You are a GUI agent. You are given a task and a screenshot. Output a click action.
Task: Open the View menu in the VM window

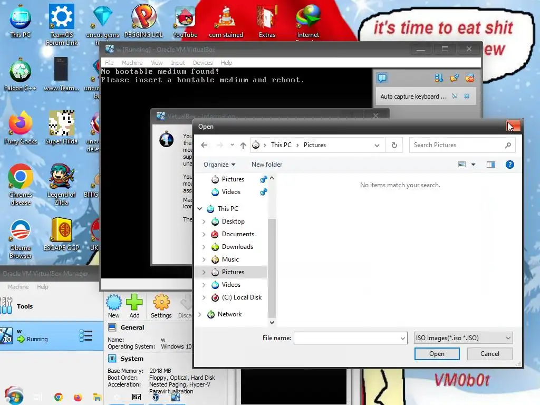pos(157,63)
